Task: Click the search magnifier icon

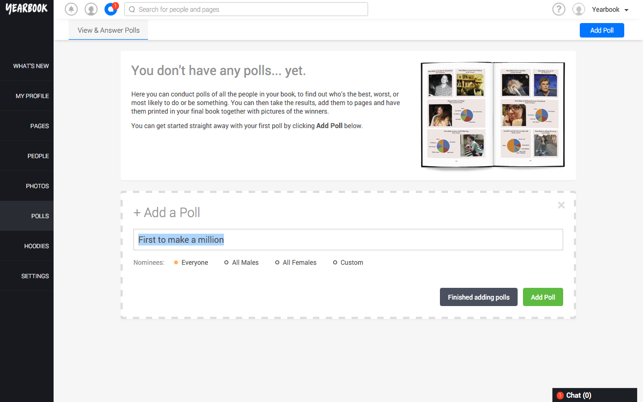Action: (132, 9)
